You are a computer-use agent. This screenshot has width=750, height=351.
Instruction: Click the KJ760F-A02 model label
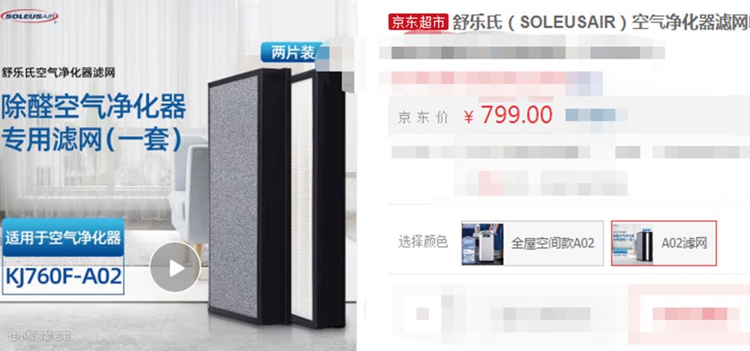(63, 276)
